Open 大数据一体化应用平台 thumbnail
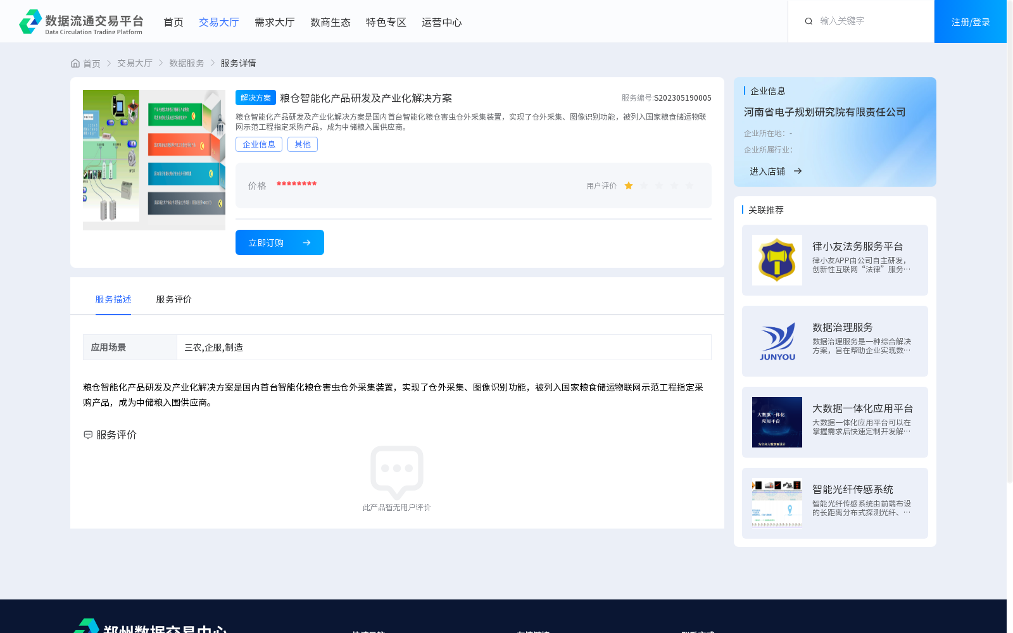Viewport: 1013px width, 633px height. [777, 422]
